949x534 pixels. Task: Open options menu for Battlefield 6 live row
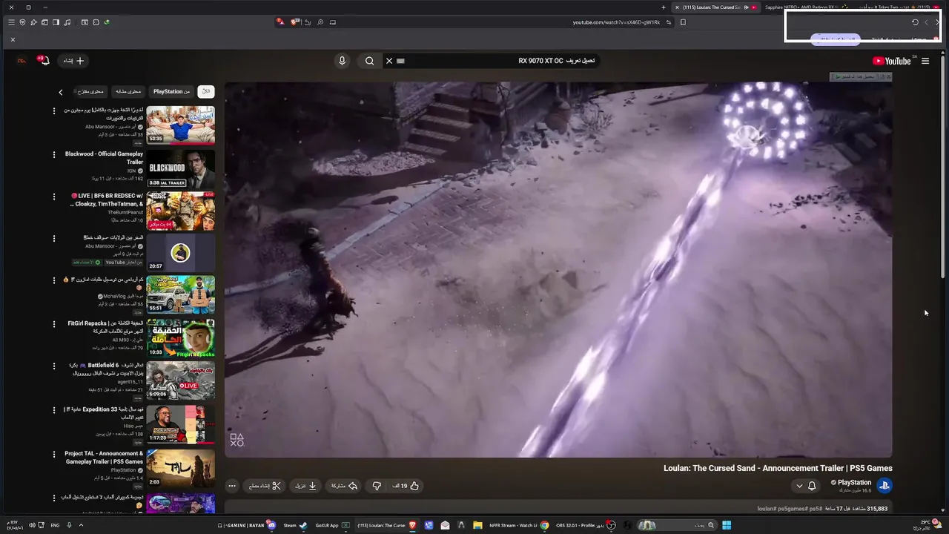coord(53,366)
